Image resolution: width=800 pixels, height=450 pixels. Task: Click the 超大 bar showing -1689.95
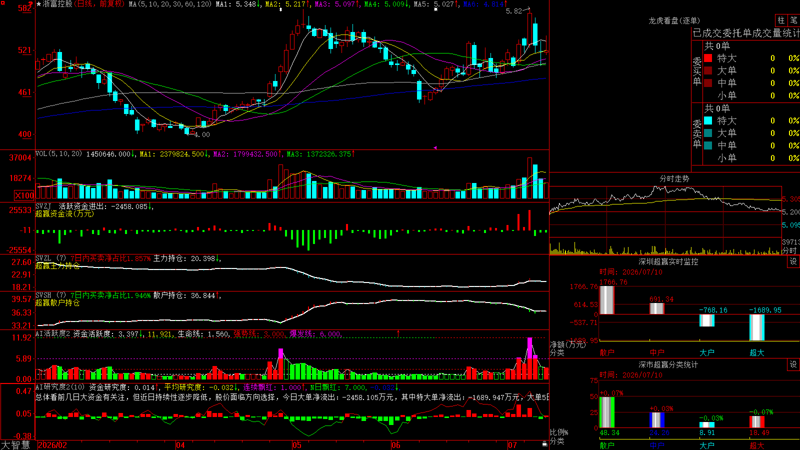click(756, 327)
